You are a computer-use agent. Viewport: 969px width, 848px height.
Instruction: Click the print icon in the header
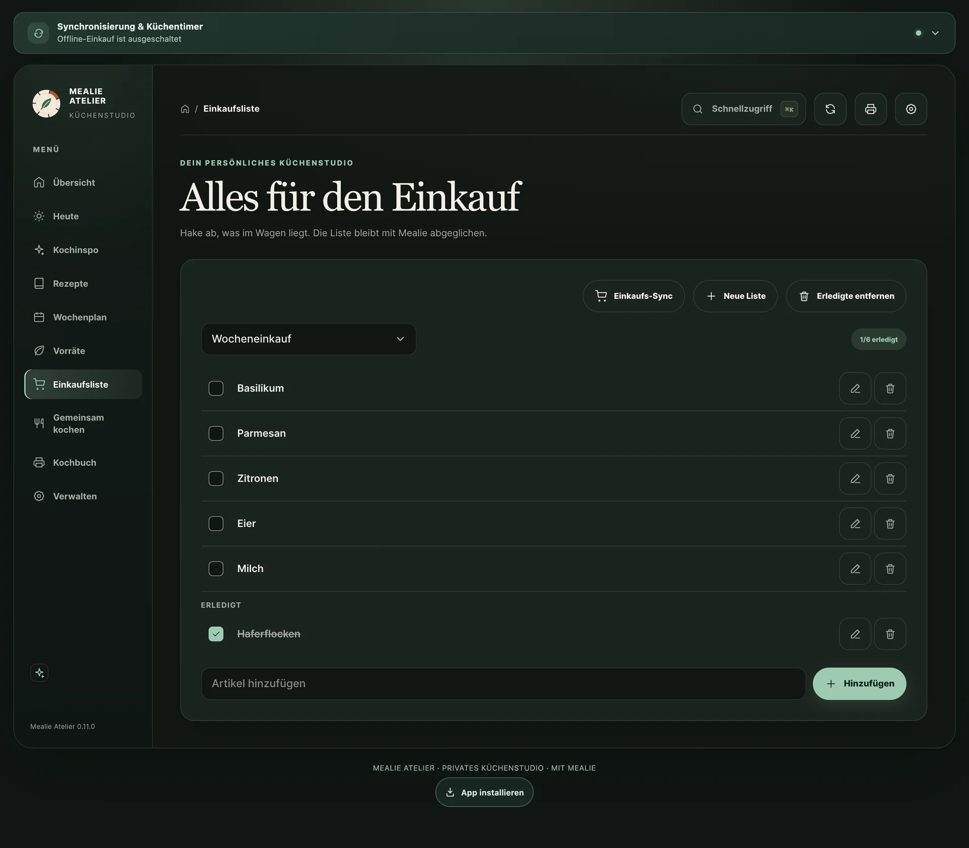pos(871,109)
